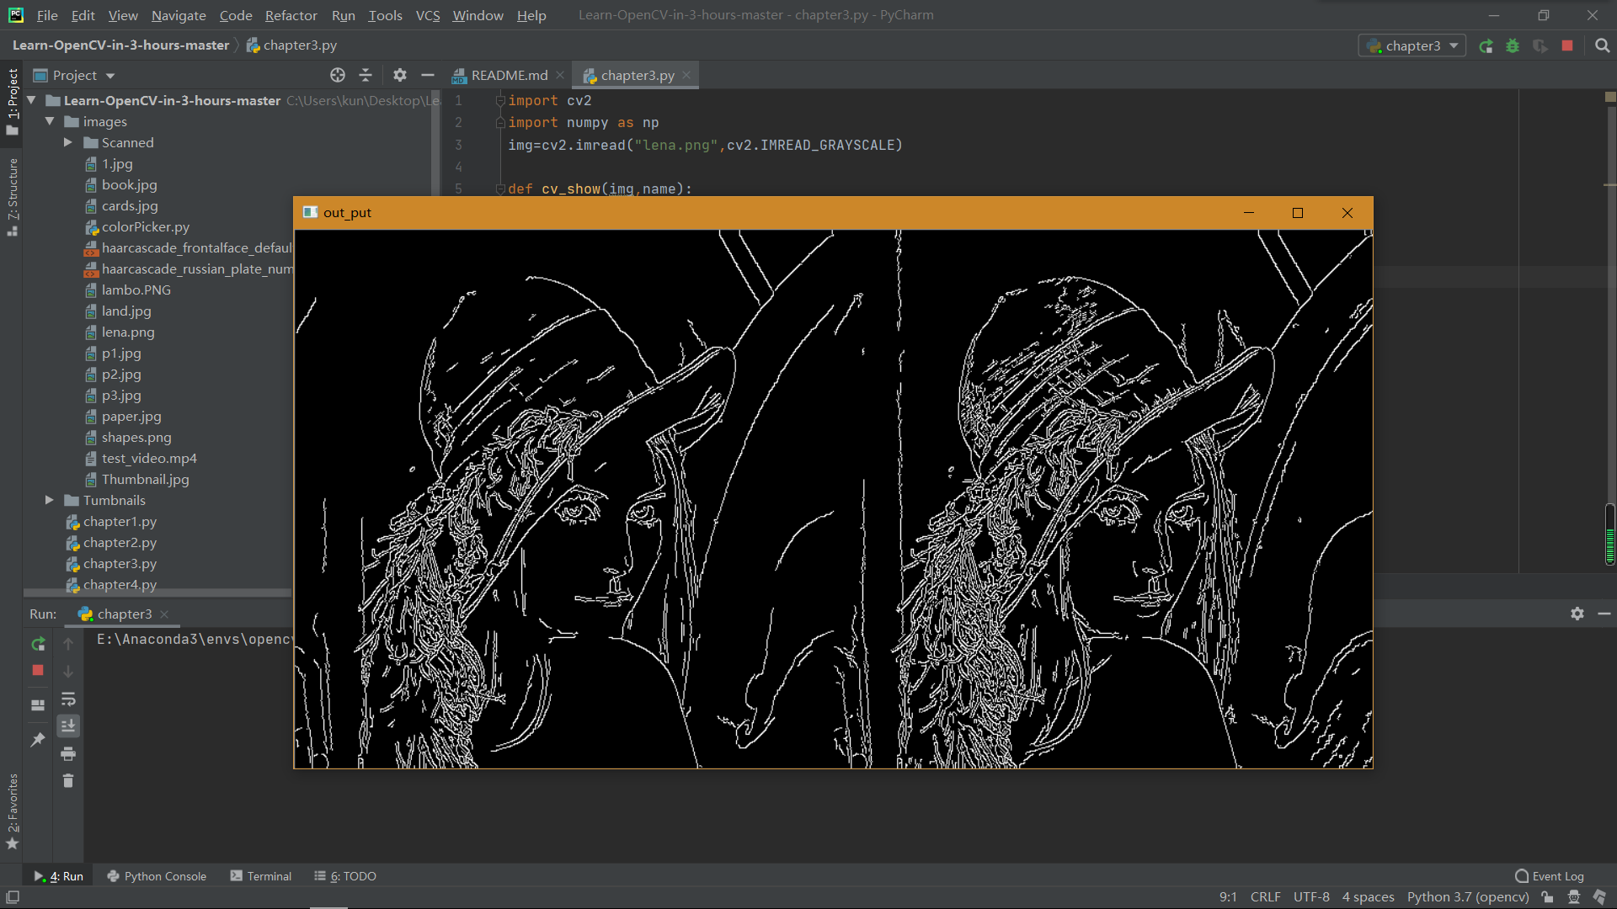
Task: Stop the running process
Action: point(1568,46)
